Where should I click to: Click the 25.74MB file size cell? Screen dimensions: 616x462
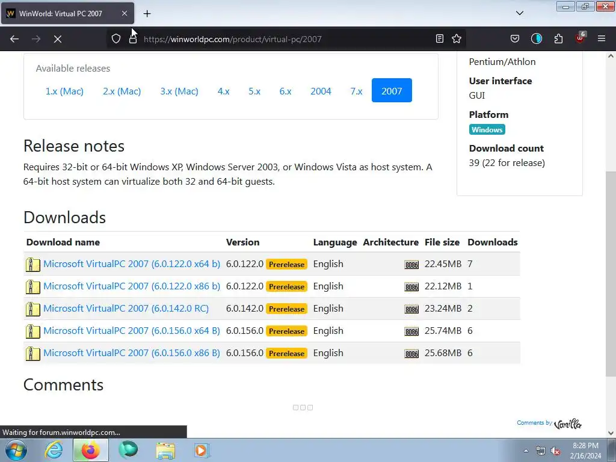tap(443, 331)
